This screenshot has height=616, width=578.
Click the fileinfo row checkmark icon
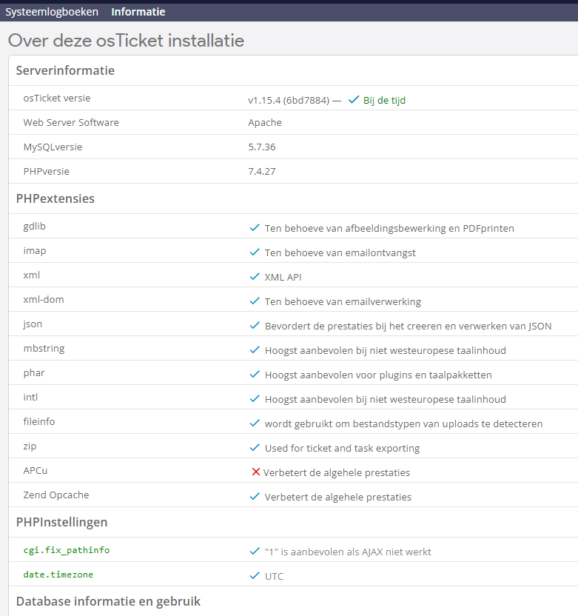click(255, 423)
